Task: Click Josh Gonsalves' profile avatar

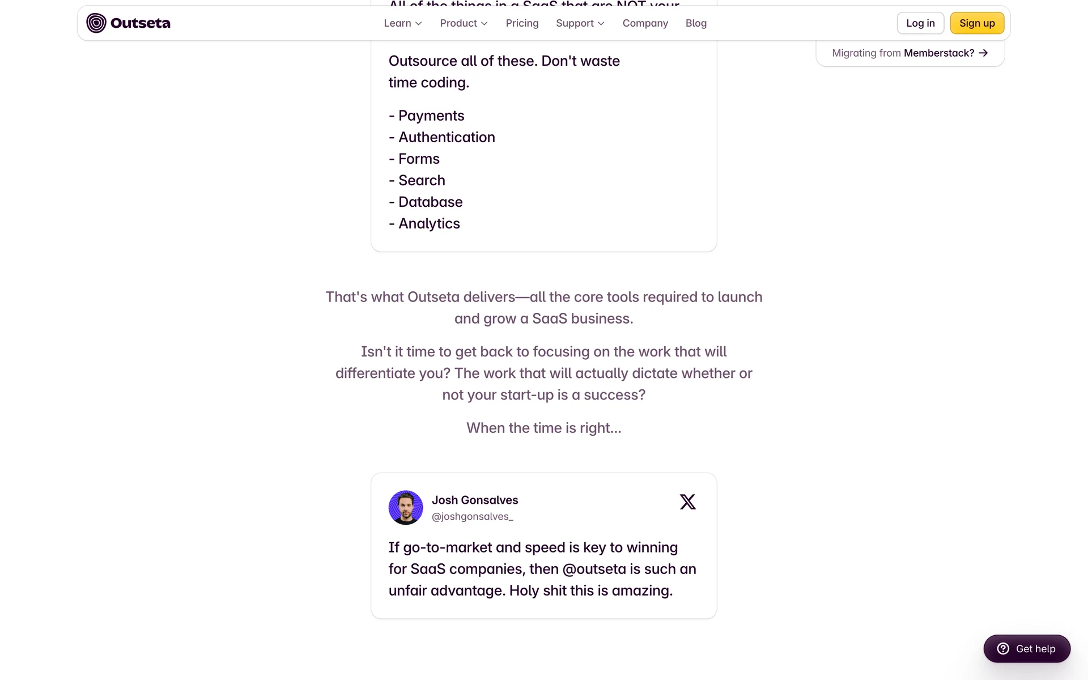Action: click(x=406, y=507)
